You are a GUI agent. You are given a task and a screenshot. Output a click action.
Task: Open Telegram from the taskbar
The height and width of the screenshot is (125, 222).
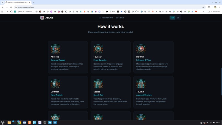click(50, 123)
